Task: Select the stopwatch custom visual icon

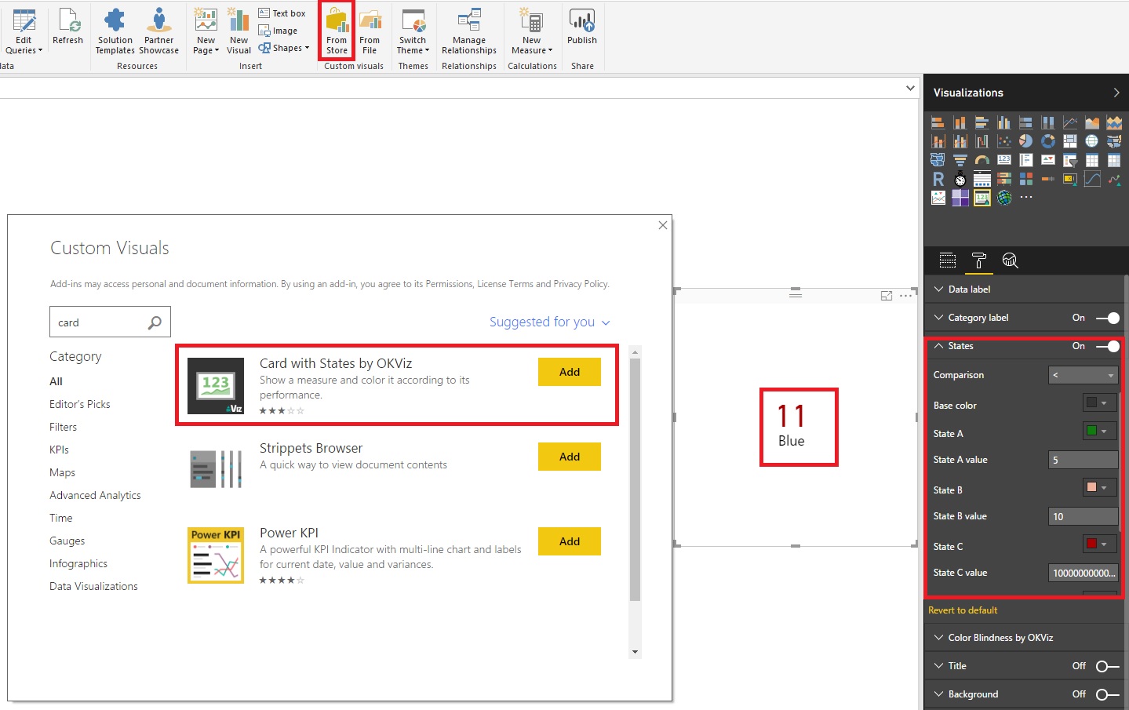Action: [960, 179]
